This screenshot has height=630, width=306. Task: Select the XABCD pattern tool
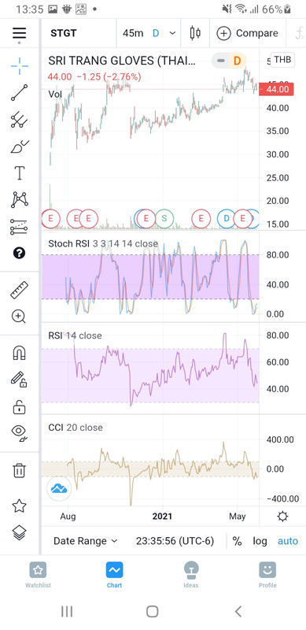pyautogui.click(x=19, y=200)
